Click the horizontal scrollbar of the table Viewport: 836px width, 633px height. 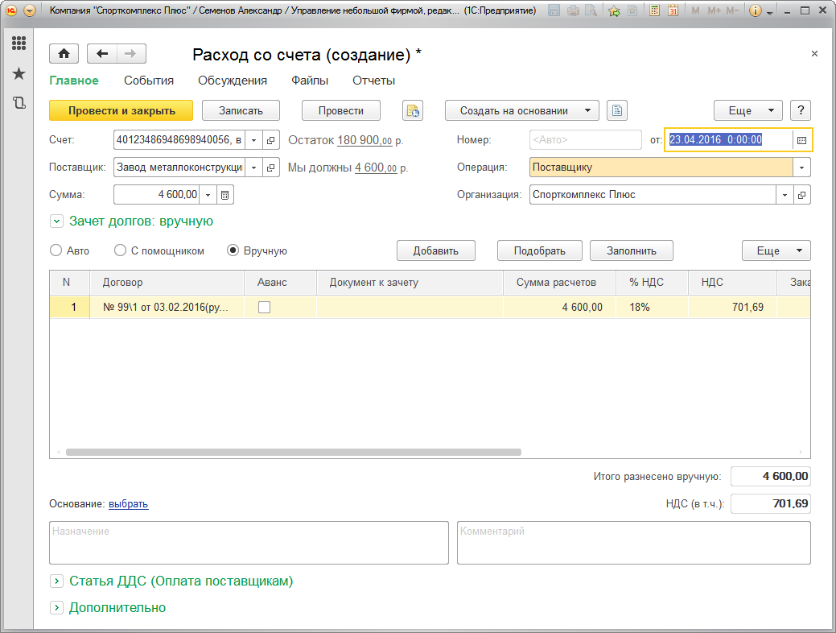click(293, 452)
